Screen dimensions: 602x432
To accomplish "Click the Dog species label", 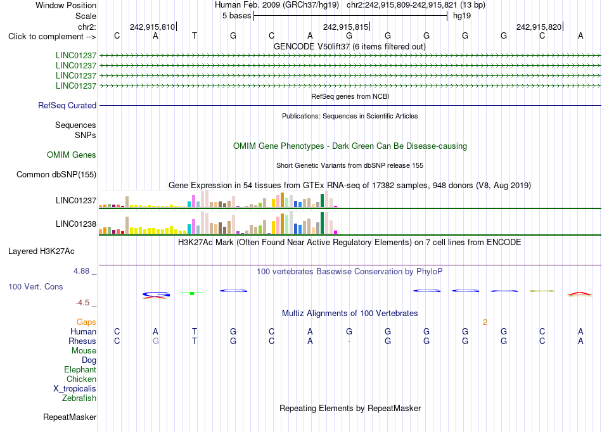I will (x=89, y=360).
